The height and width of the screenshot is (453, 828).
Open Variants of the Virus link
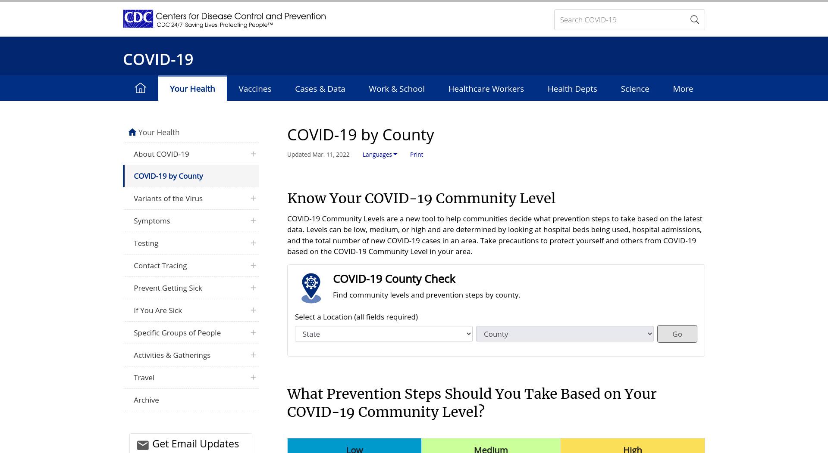(x=168, y=199)
